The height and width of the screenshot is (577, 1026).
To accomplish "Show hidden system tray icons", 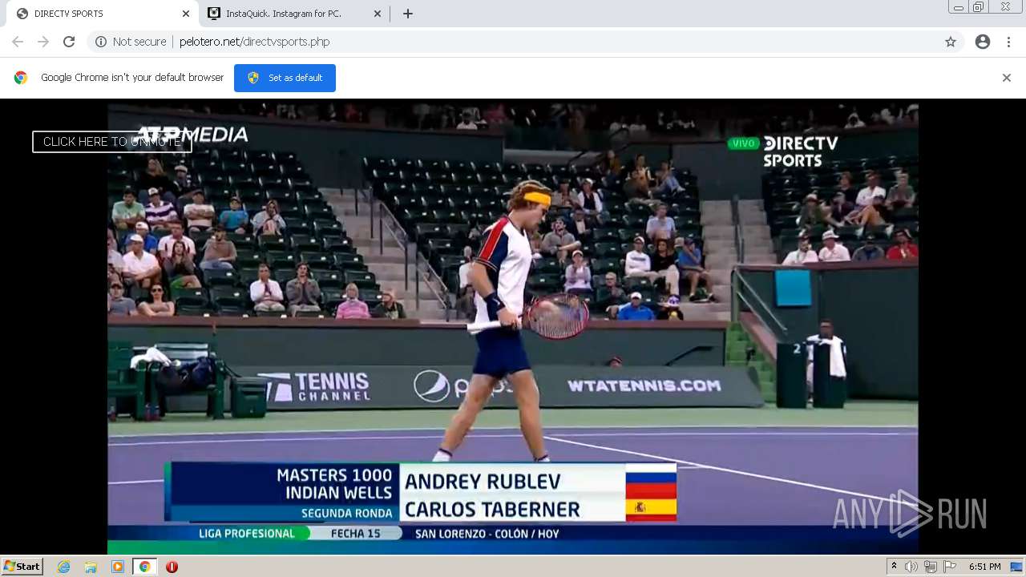I will (894, 567).
